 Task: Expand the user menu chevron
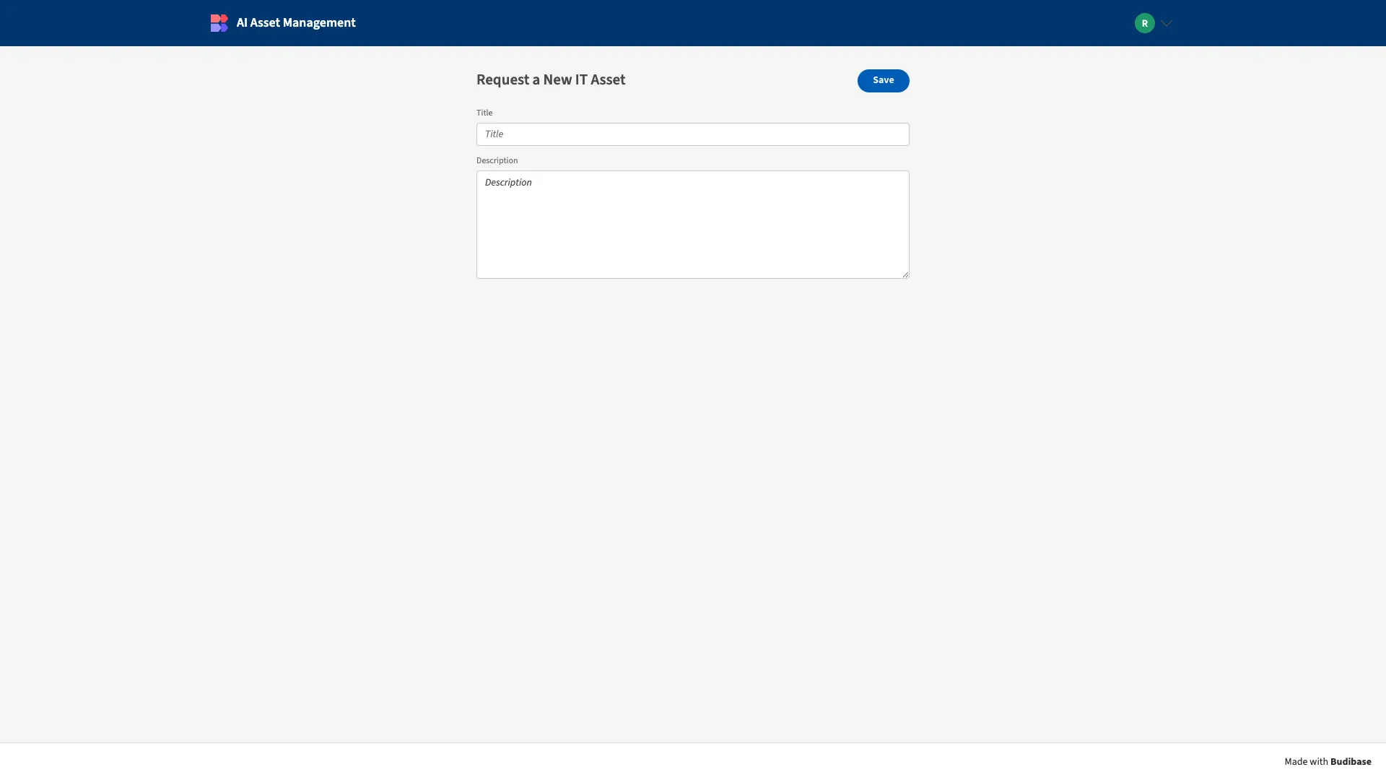click(1167, 23)
